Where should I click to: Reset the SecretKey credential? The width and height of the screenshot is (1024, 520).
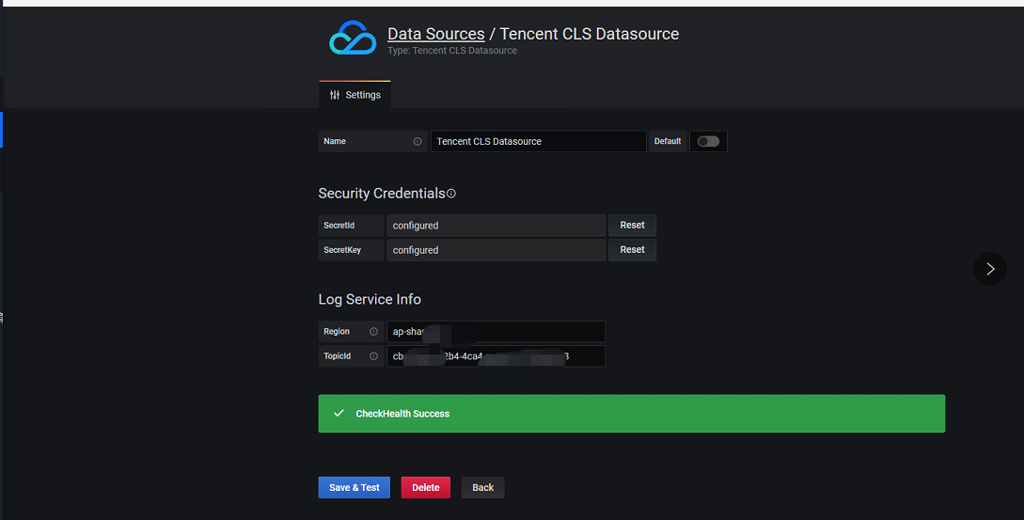coord(632,250)
